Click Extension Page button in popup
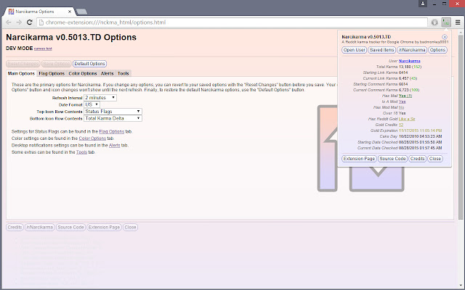Screen dimensions: 465x290 359,159
